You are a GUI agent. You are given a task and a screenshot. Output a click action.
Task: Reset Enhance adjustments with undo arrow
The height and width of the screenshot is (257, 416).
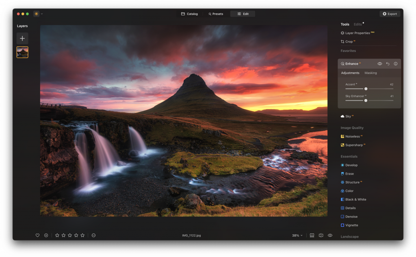coord(388,64)
